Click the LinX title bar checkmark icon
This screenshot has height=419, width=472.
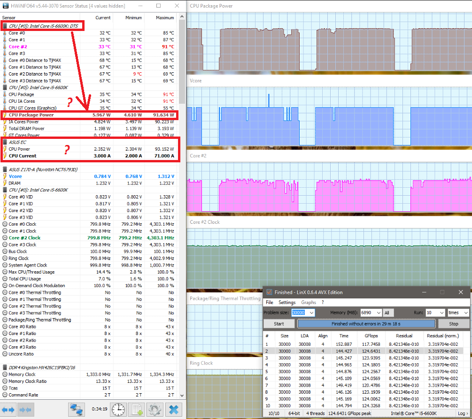[270, 292]
